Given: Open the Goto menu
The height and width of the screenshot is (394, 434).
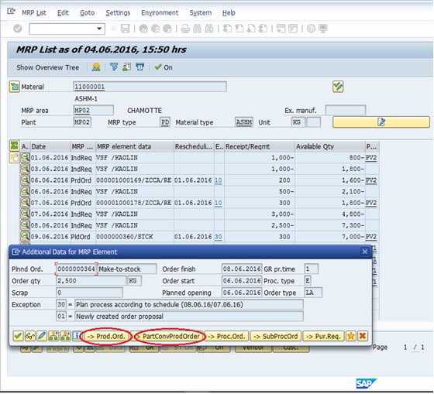Looking at the screenshot, I should point(87,12).
